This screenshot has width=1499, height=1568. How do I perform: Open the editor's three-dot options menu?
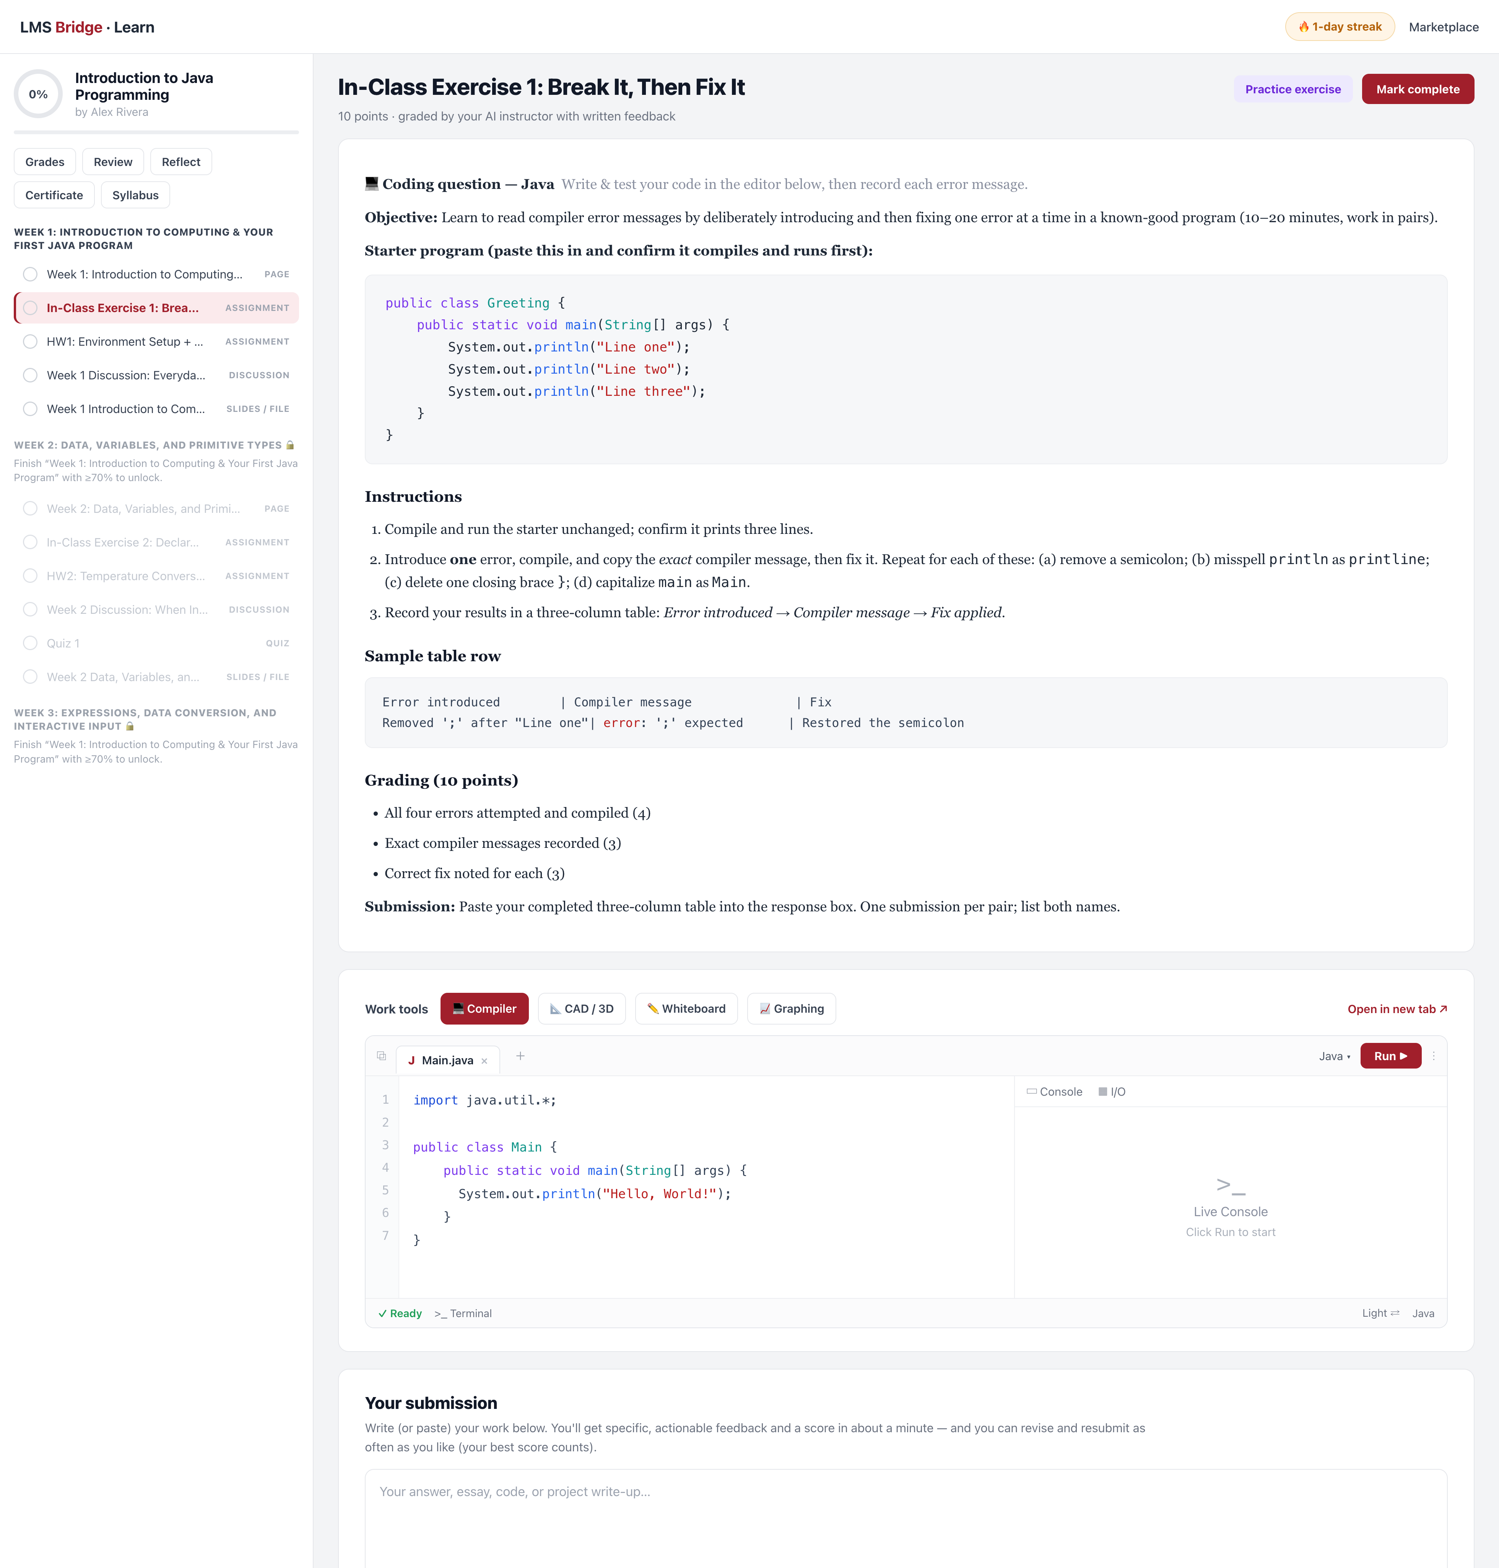tap(1434, 1056)
